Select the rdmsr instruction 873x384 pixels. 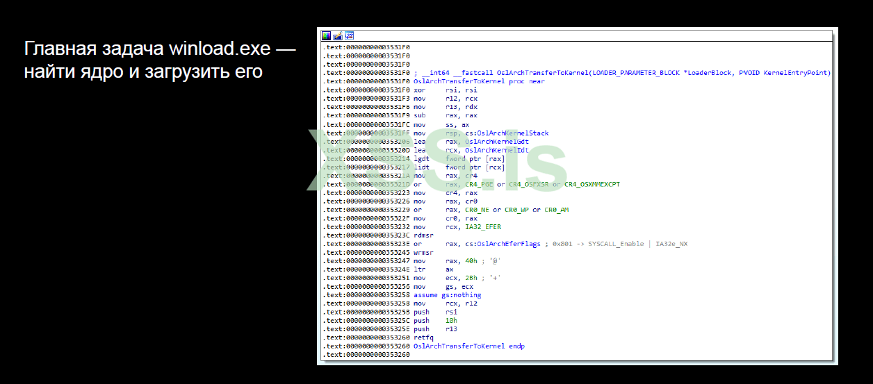click(x=424, y=235)
